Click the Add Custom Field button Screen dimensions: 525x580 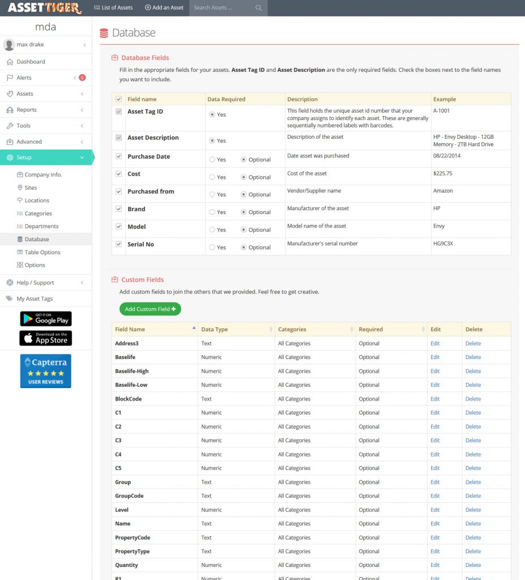(150, 309)
